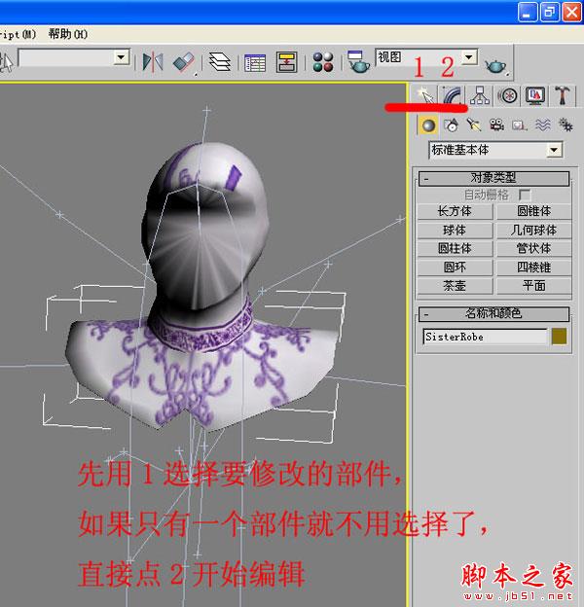Open the 视图 render type dropdown
The height and width of the screenshot is (607, 584).
(x=469, y=57)
